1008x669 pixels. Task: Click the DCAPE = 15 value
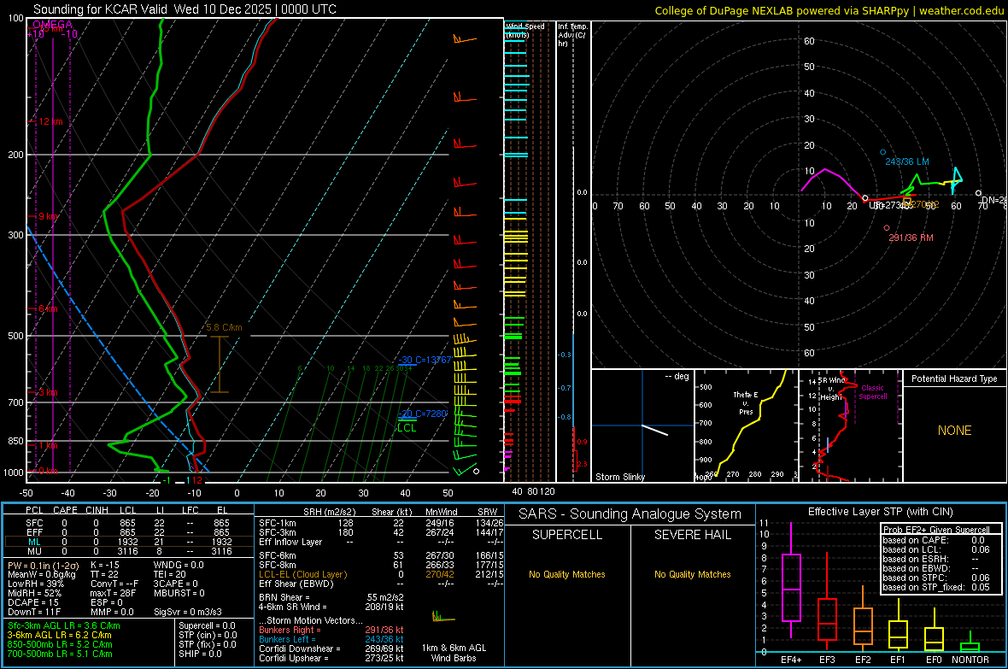[x=33, y=602]
